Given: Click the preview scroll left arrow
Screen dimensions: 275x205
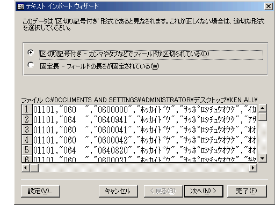Looking at the screenshot, I should pyautogui.click(x=26, y=168).
